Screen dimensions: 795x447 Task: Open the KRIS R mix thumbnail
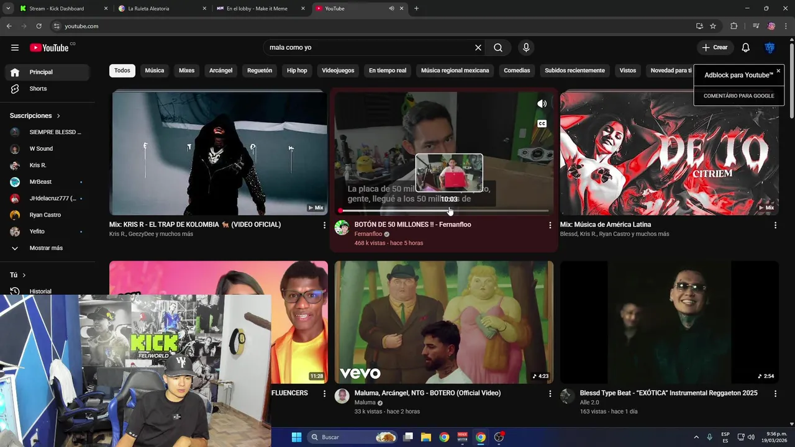[219, 153]
